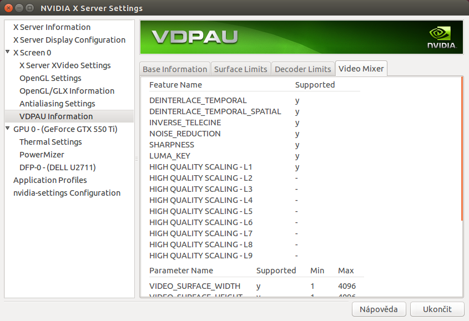The height and width of the screenshot is (321, 469).
Task: Click the orange vertical scrollbar
Action: click(462, 149)
